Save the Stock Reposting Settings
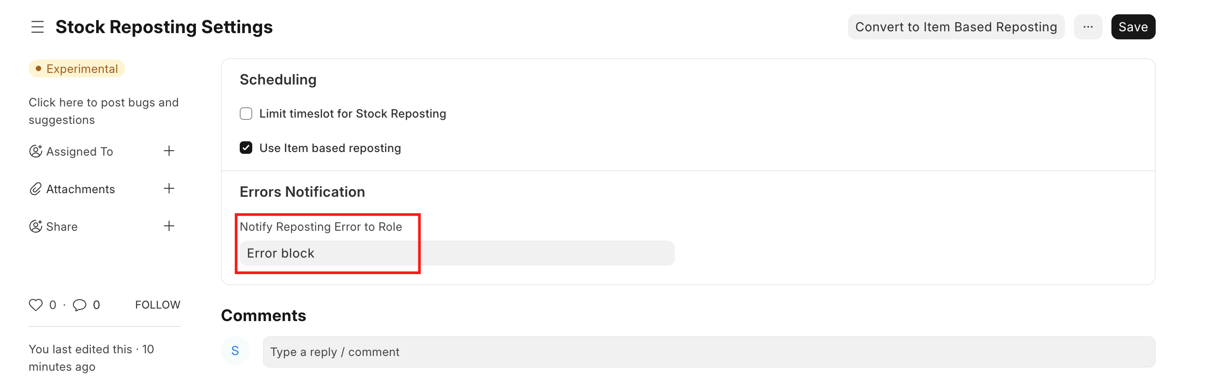 coord(1133,27)
